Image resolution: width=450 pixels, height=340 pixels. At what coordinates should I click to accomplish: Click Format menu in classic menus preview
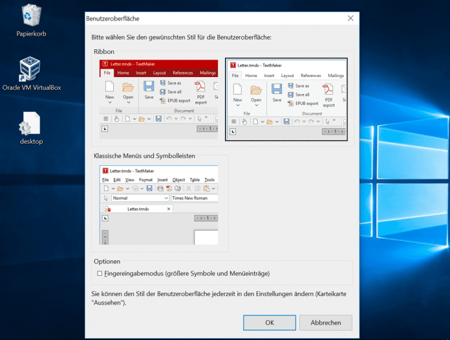coord(145,179)
